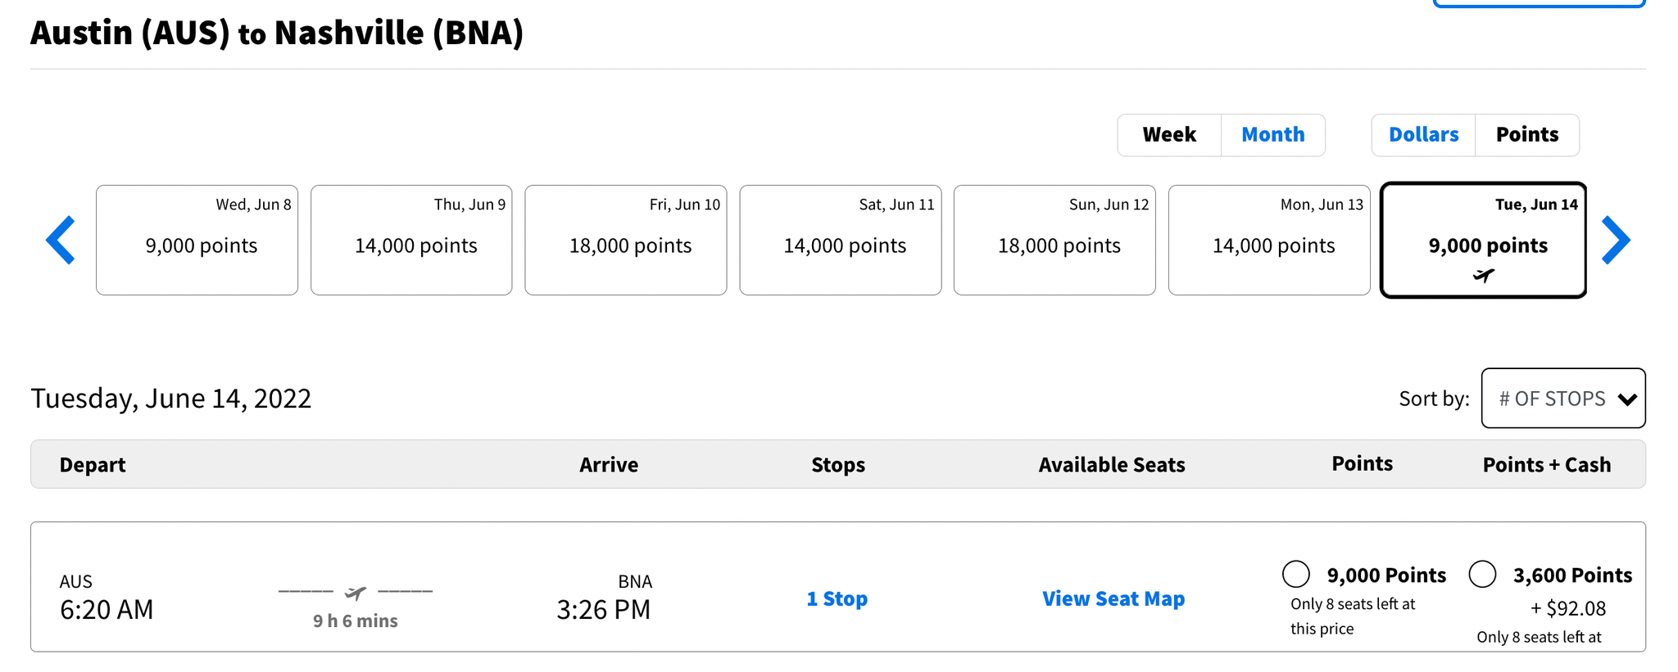Switch to Week view
This screenshot has height=672, width=1678.
click(x=1169, y=135)
